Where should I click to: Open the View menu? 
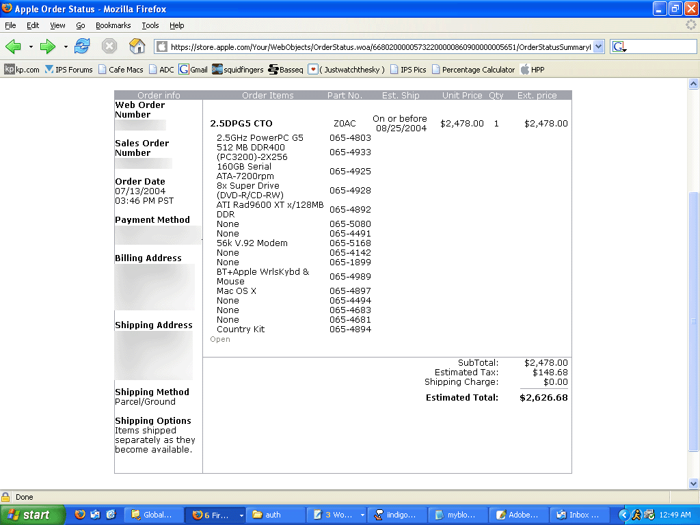point(57,25)
